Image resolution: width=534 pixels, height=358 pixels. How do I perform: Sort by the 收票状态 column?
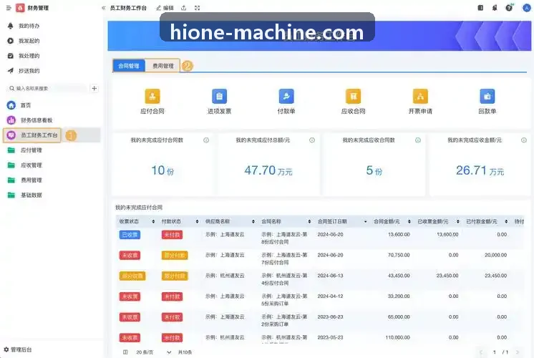pos(153,221)
